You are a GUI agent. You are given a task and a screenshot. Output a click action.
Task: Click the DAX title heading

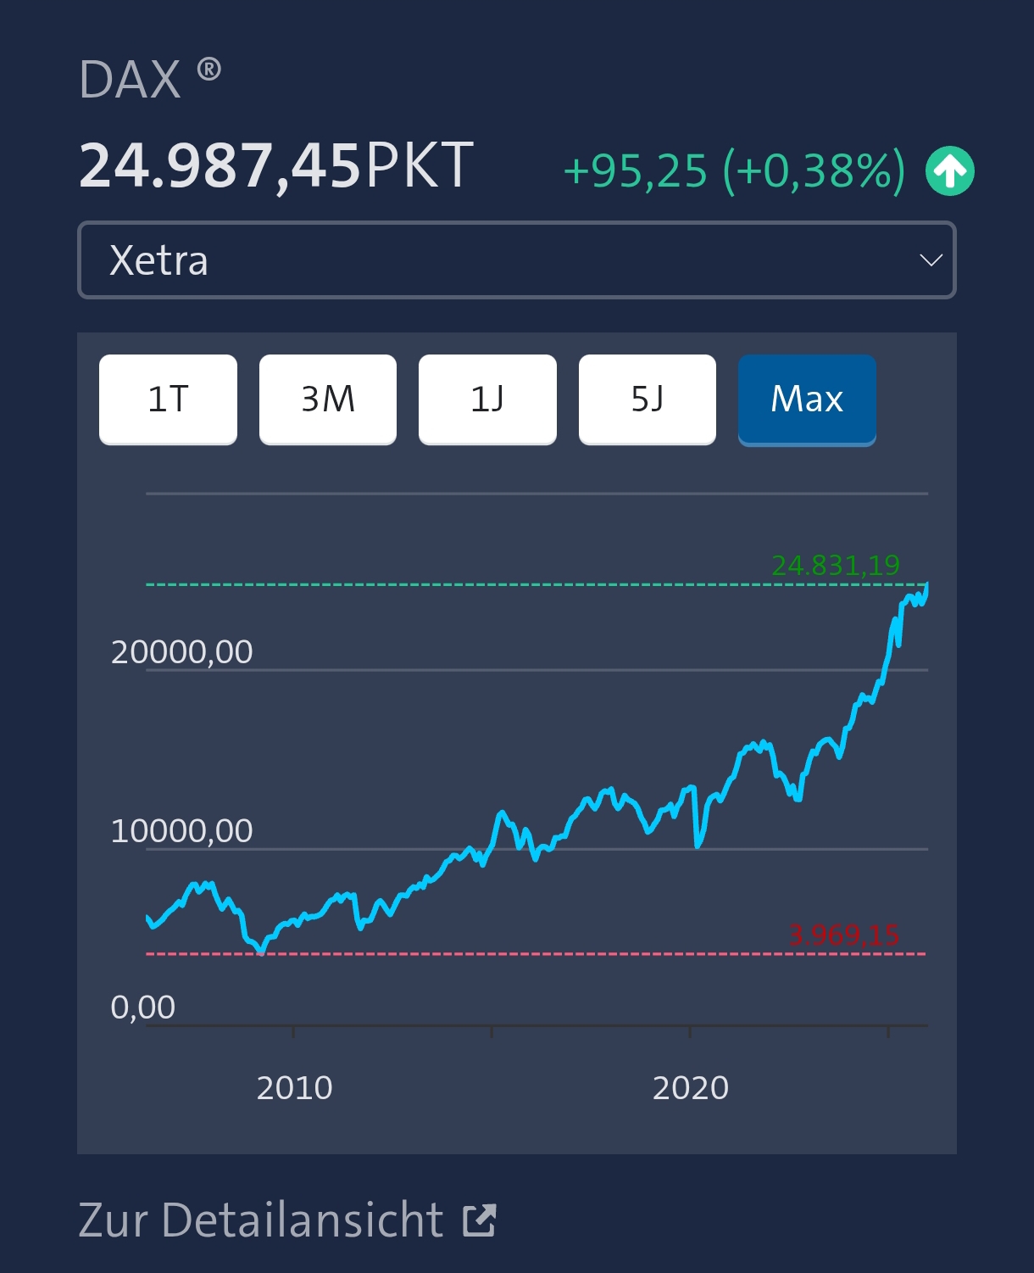[x=130, y=81]
